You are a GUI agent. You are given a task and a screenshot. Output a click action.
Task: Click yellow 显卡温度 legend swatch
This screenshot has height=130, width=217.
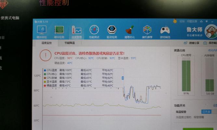(45, 82)
